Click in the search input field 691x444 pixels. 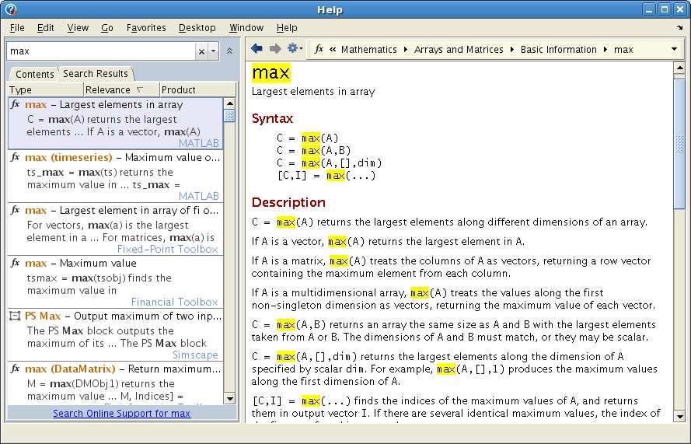101,51
